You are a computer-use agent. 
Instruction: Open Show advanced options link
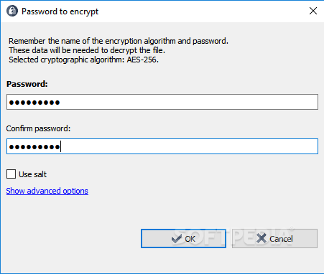coord(47,191)
